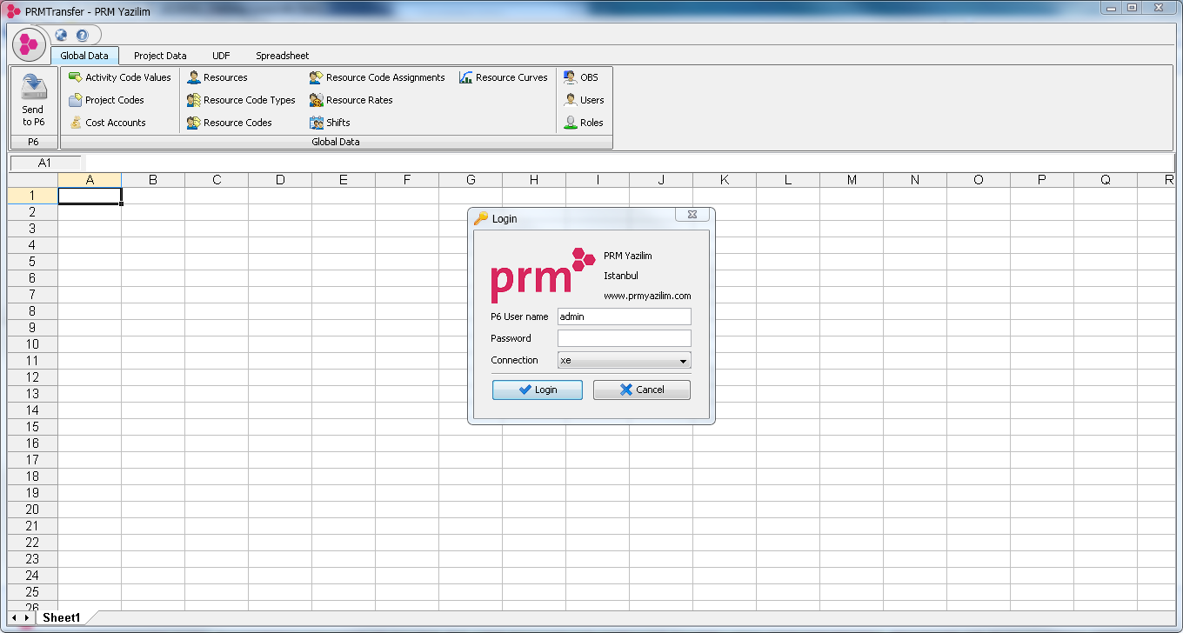1183x633 pixels.
Task: Select the Cost Accounts icon
Action: 76,123
